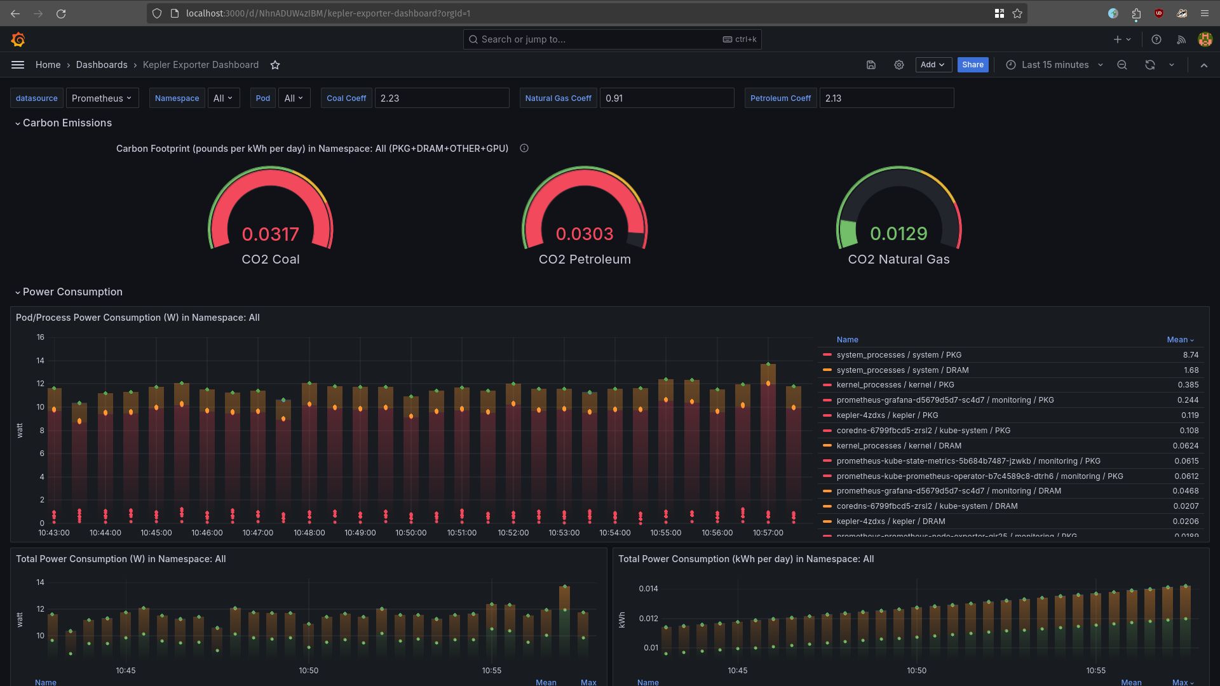
Task: Toggle the system_processes / system / PKG series
Action: [899, 354]
